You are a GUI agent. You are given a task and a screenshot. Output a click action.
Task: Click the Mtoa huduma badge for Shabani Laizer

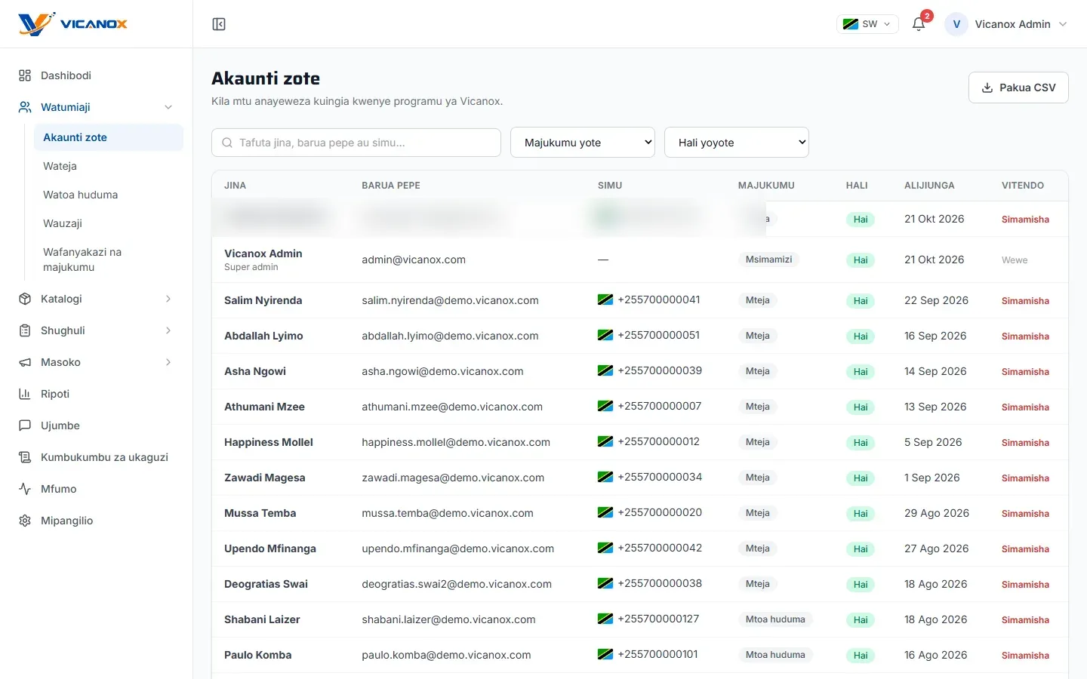[775, 619]
